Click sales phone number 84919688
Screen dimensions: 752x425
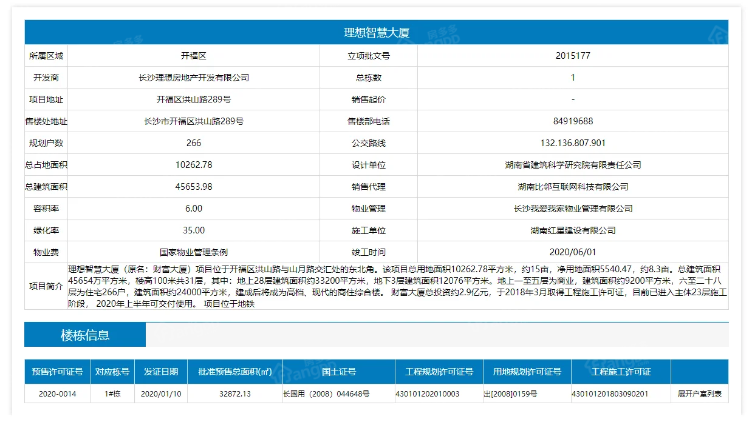[573, 121]
